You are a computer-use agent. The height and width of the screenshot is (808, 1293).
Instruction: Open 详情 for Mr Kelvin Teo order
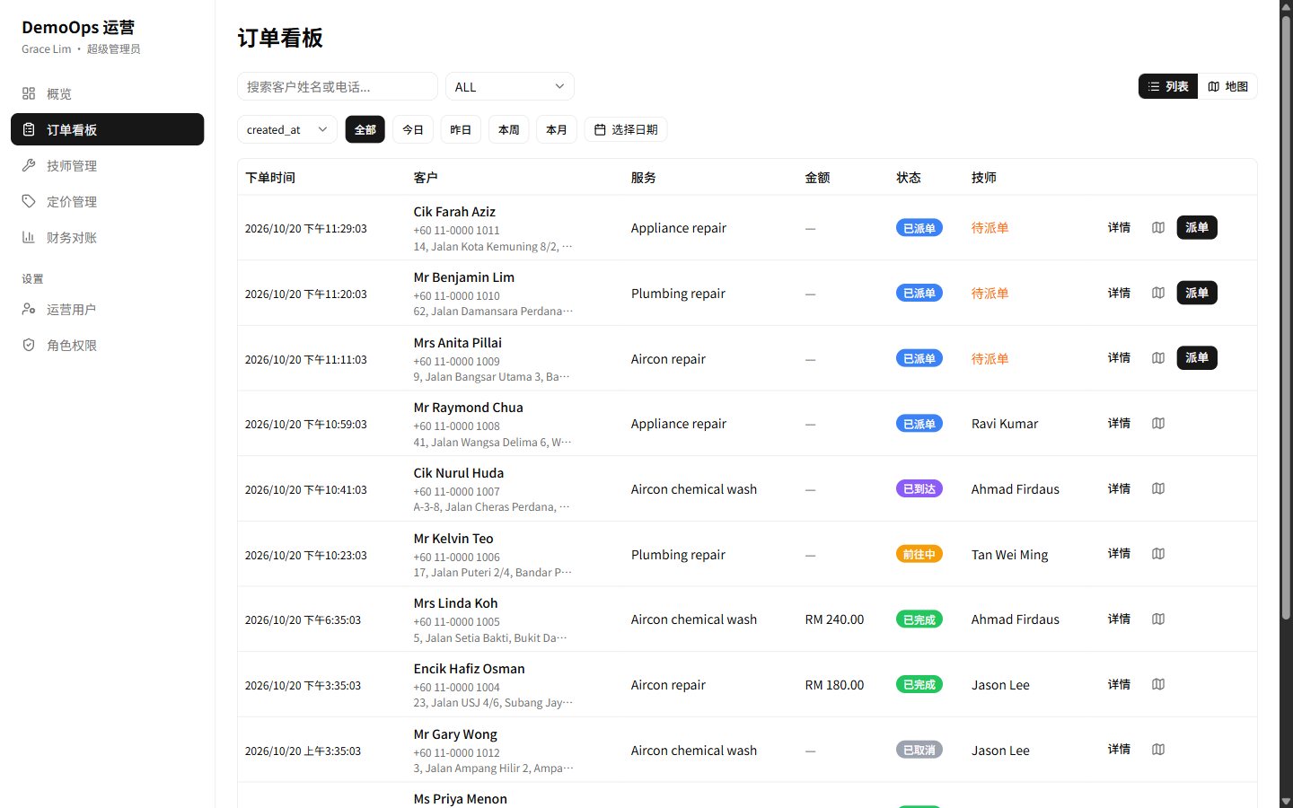1119,554
